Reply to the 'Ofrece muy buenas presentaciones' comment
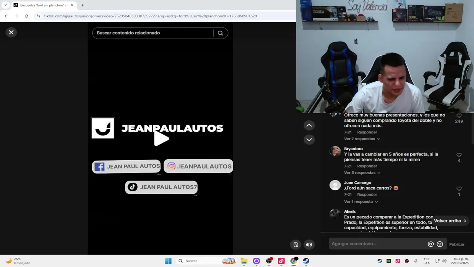This screenshot has height=267, width=474. (367, 132)
